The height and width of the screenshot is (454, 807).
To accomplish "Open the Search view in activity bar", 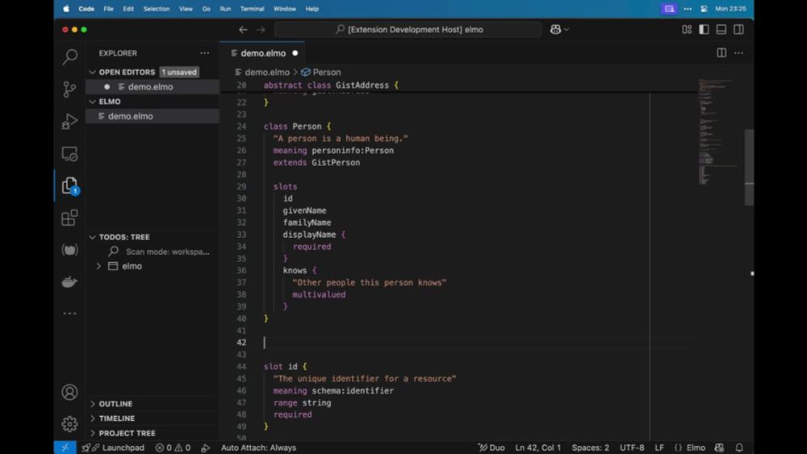I will [69, 56].
